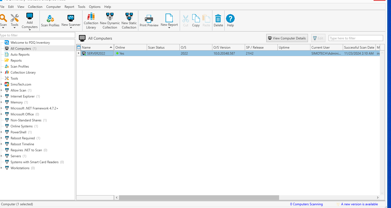Image resolution: width=391 pixels, height=208 pixels.
Task: Expand the SERVER2022 row arrow
Action: (79, 53)
